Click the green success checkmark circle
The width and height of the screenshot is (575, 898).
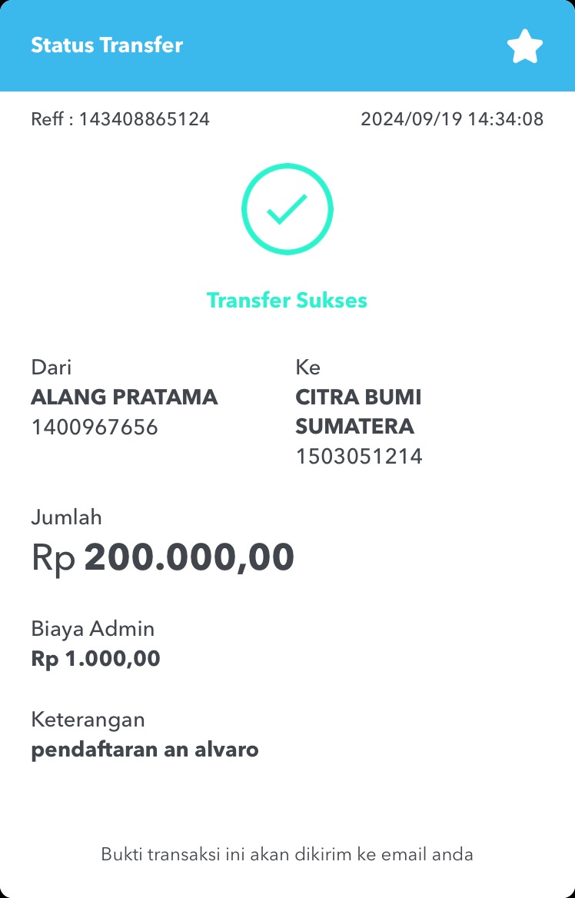coord(287,209)
